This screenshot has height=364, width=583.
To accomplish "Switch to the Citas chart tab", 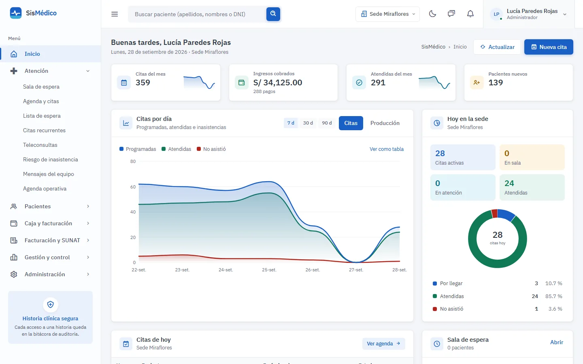I will click(351, 123).
